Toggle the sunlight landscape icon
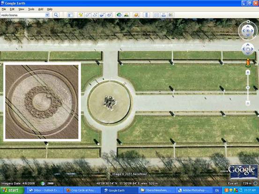This screenshot has width=259, height=194. (126, 15)
